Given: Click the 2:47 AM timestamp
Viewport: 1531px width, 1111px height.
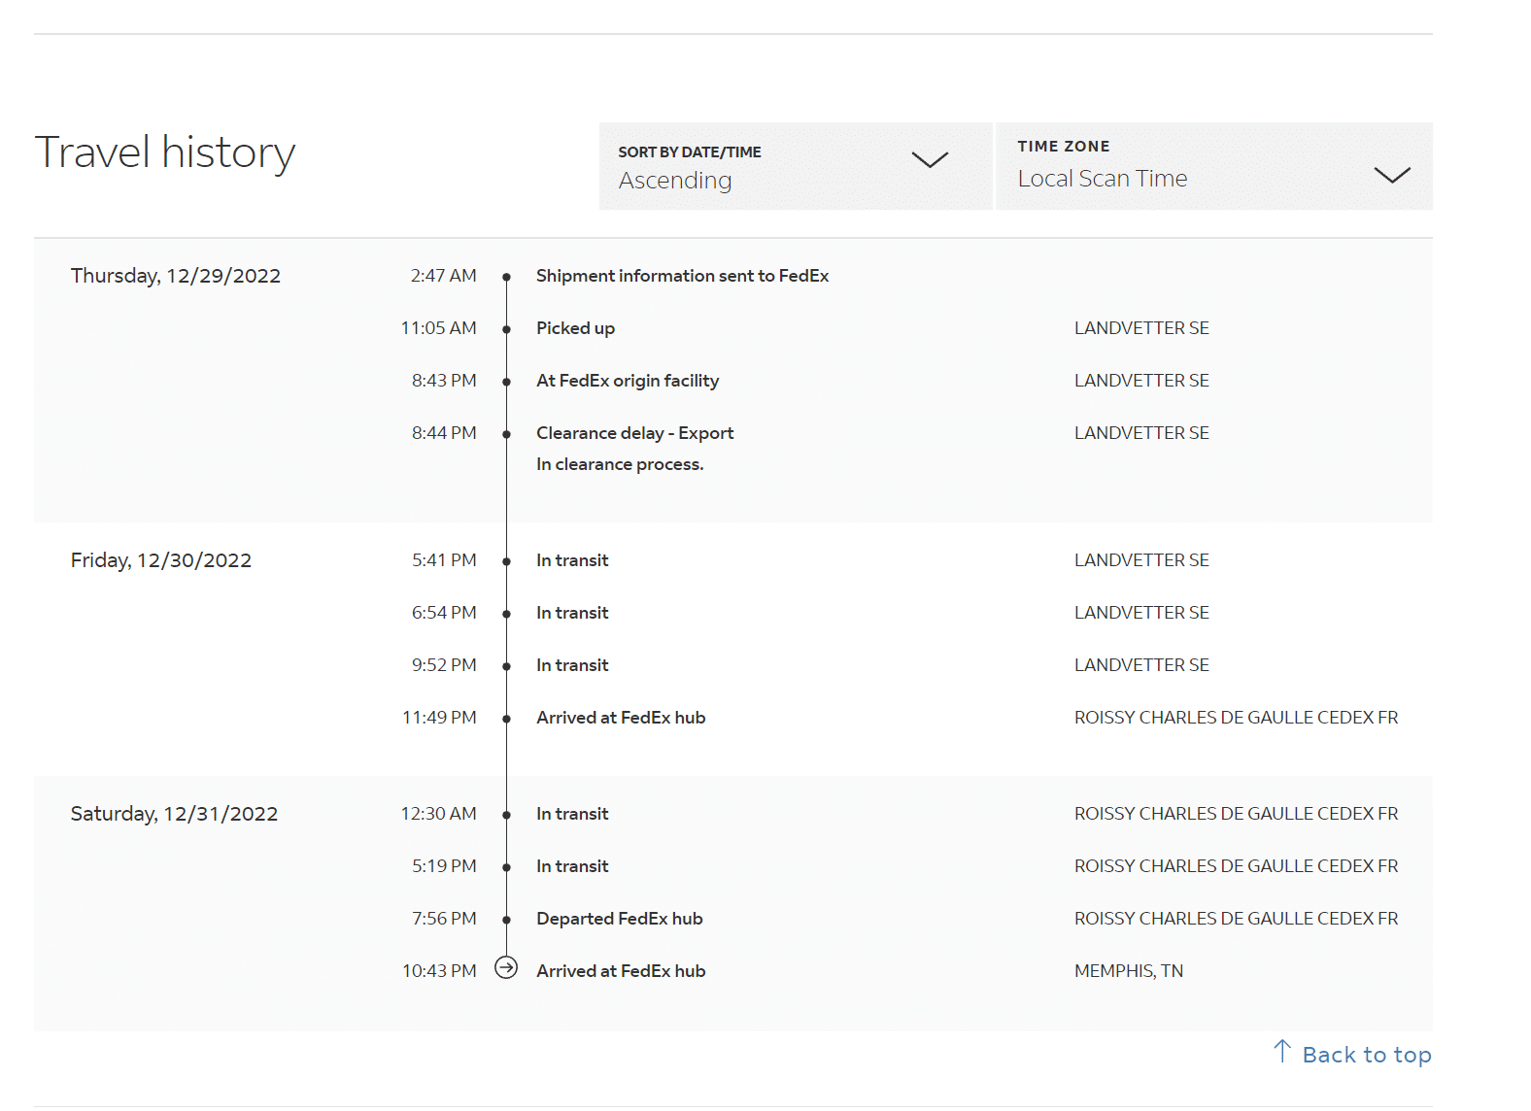Looking at the screenshot, I should point(443,276).
